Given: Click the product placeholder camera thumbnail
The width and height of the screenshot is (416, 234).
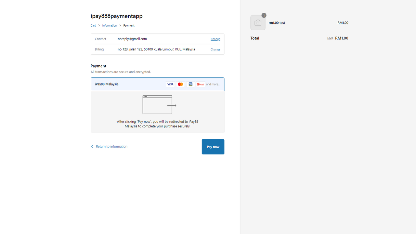Looking at the screenshot, I should [258, 23].
